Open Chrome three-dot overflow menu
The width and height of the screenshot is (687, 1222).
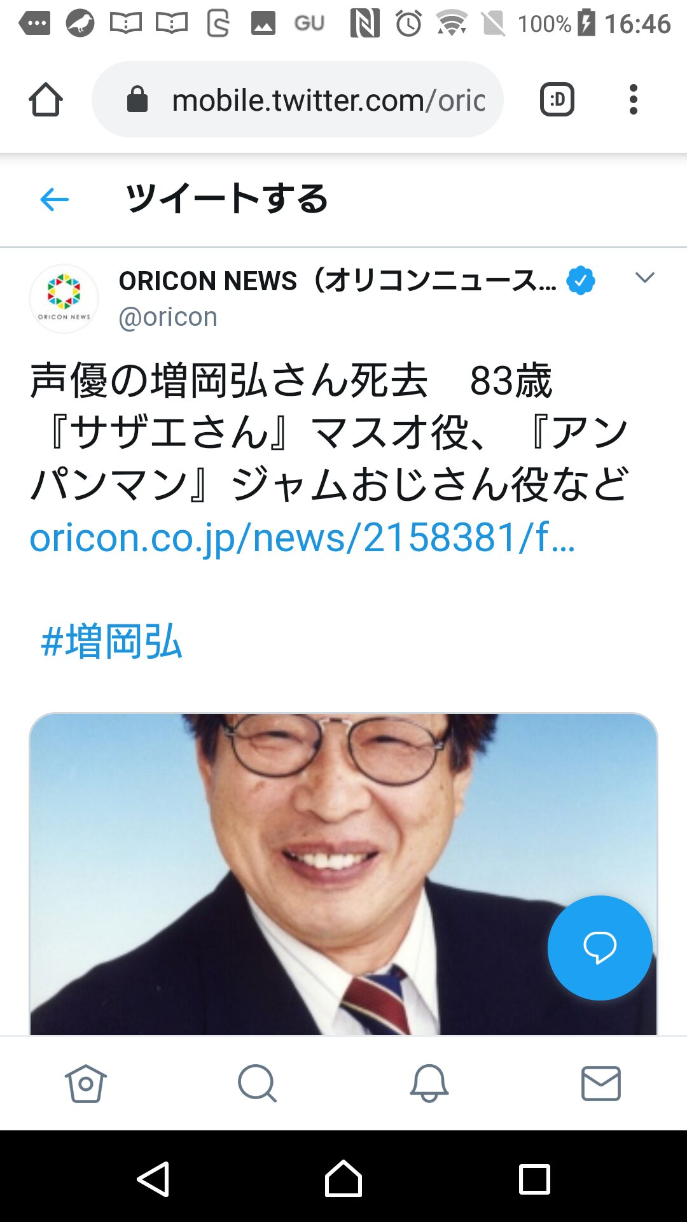click(x=633, y=100)
